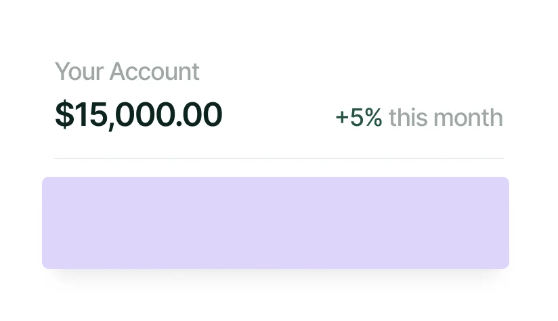Screen dimensions: 558x321
Task: Click the horizontal divider line
Action: [279, 158]
